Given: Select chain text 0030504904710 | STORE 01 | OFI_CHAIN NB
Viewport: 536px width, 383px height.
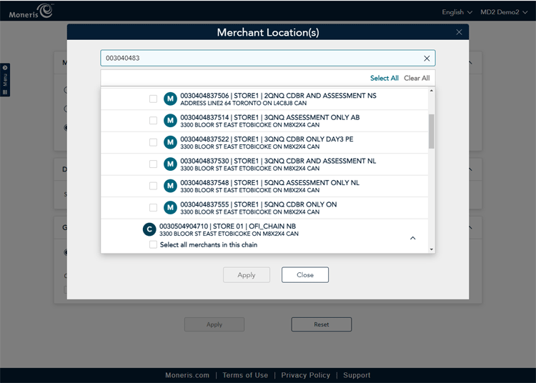Looking at the screenshot, I should click(x=228, y=227).
